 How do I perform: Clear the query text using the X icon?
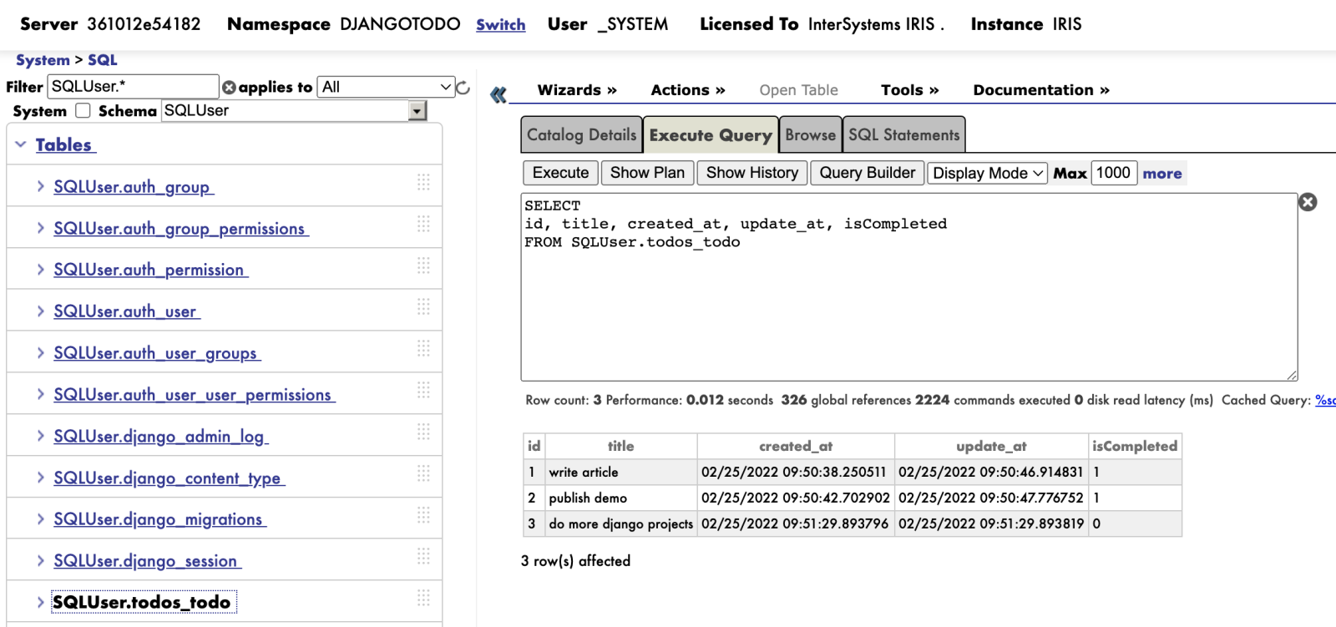1308,202
